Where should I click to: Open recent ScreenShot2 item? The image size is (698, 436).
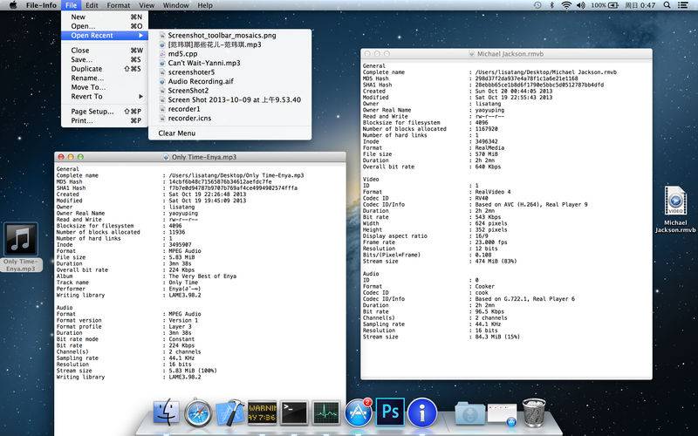pos(229,91)
